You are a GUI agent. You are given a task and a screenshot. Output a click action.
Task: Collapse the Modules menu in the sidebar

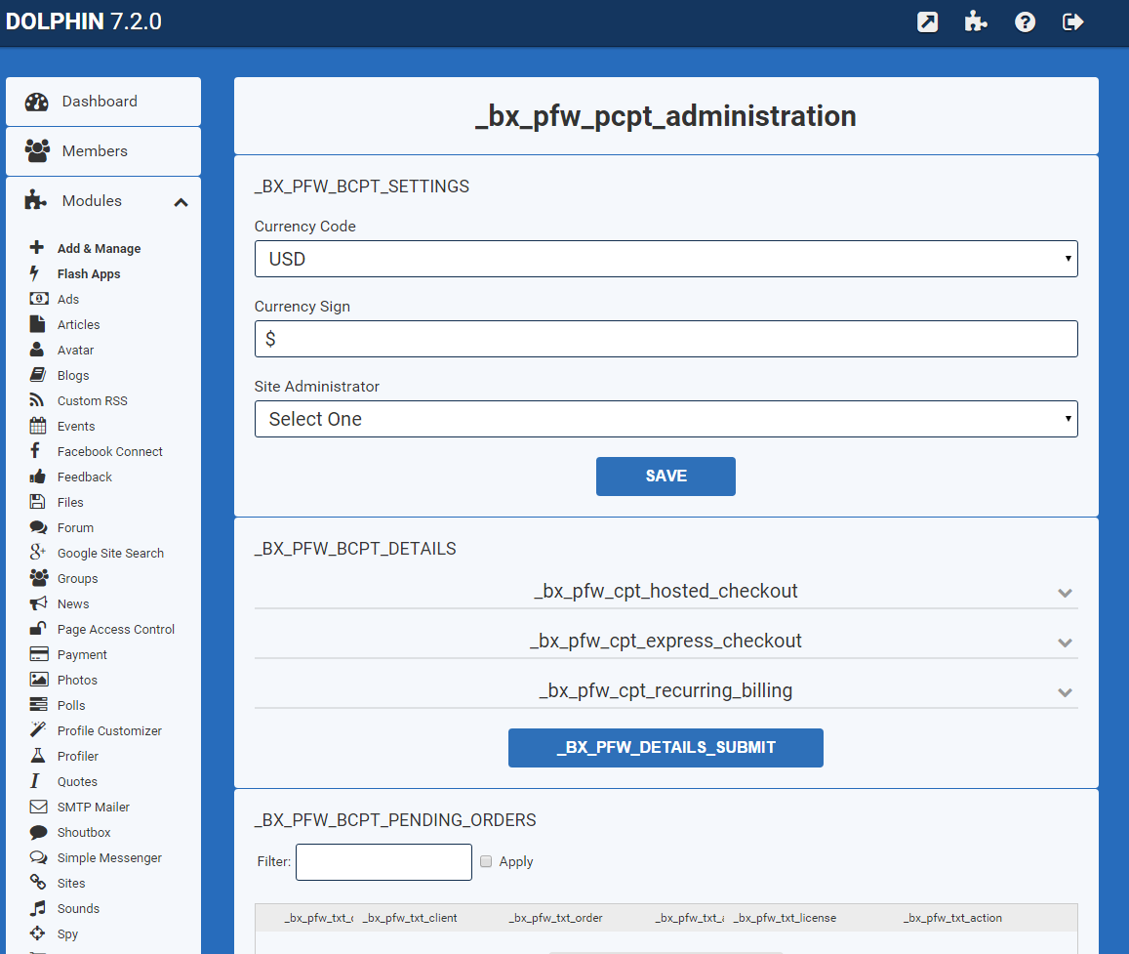pyautogui.click(x=181, y=202)
